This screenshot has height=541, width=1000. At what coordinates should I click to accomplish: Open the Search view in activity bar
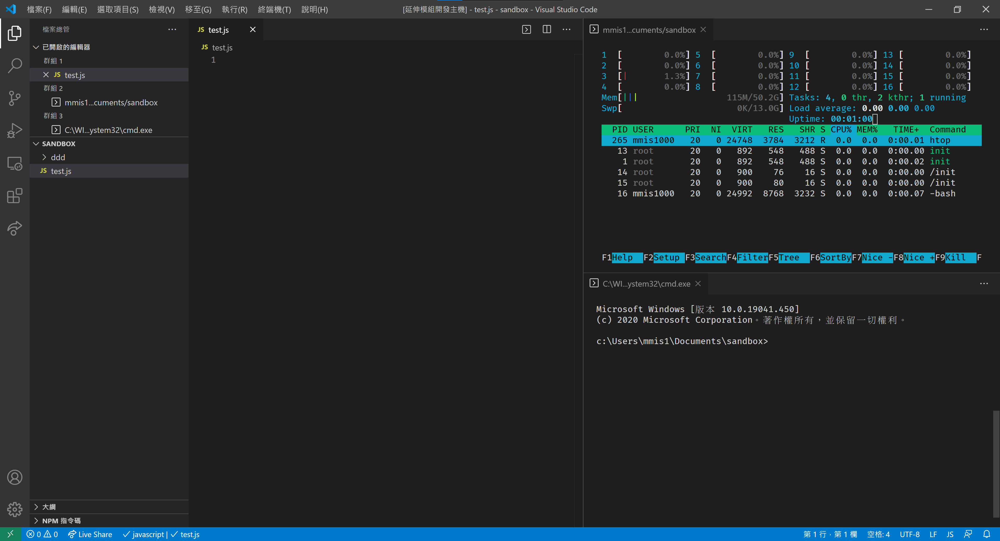[15, 65]
